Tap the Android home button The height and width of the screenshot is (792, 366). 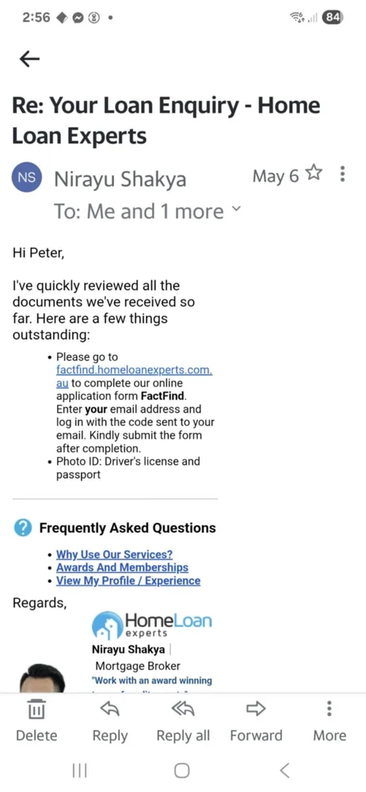pos(182,771)
